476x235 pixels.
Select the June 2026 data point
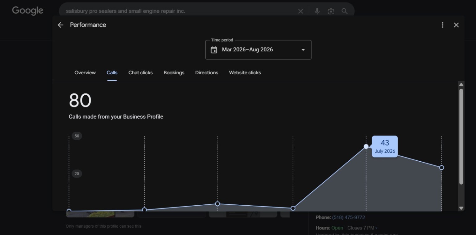[293, 208]
